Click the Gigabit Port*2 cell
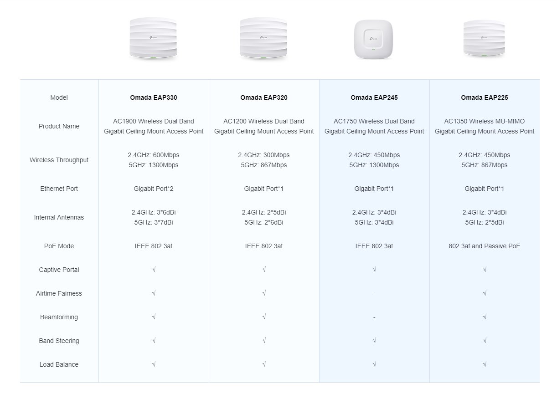The image size is (557, 399). (154, 189)
